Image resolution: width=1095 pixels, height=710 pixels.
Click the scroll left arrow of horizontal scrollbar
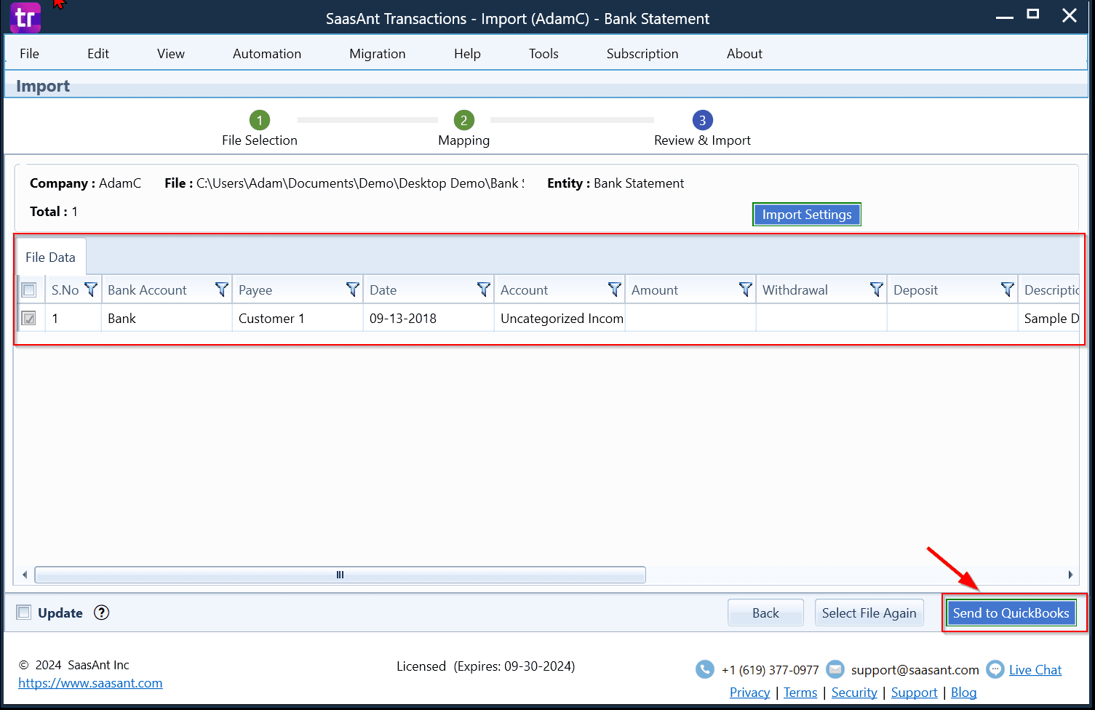25,575
